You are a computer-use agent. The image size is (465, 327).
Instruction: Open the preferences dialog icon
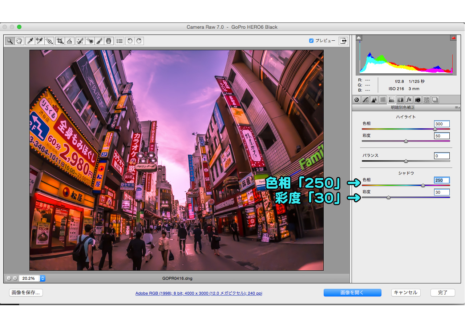119,41
